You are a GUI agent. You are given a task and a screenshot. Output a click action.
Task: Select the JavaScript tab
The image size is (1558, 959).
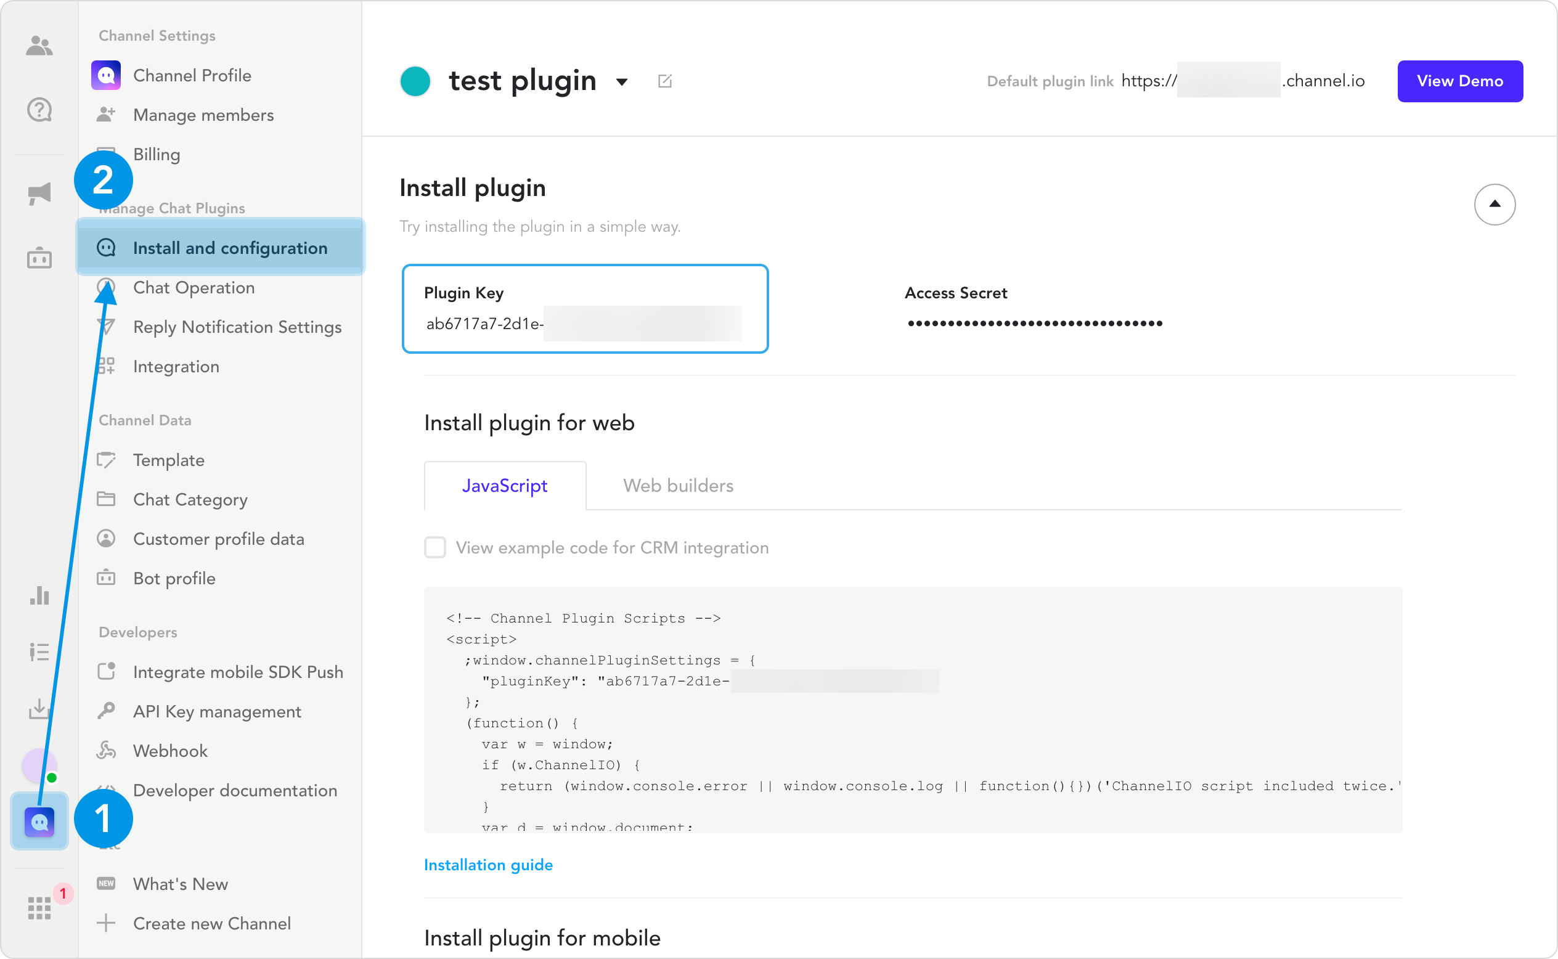click(x=505, y=486)
